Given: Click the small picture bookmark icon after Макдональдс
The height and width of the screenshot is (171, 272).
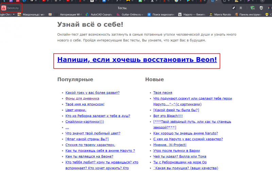Looking at the screenshot, I should tap(50, 15).
